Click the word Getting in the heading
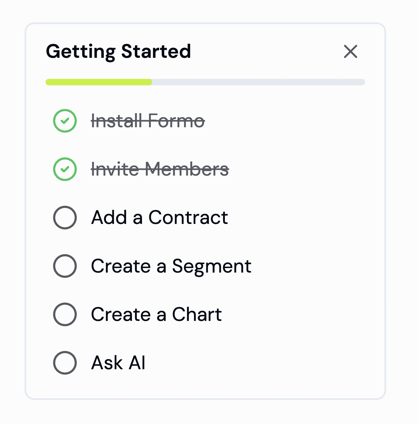The width and height of the screenshot is (418, 424). pyautogui.click(x=80, y=51)
